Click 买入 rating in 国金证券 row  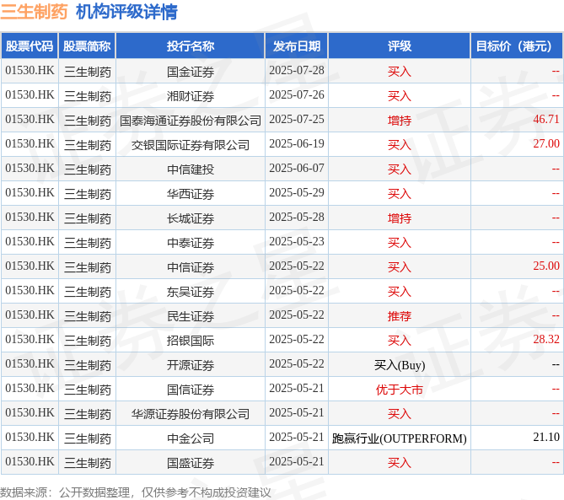pyautogui.click(x=400, y=72)
